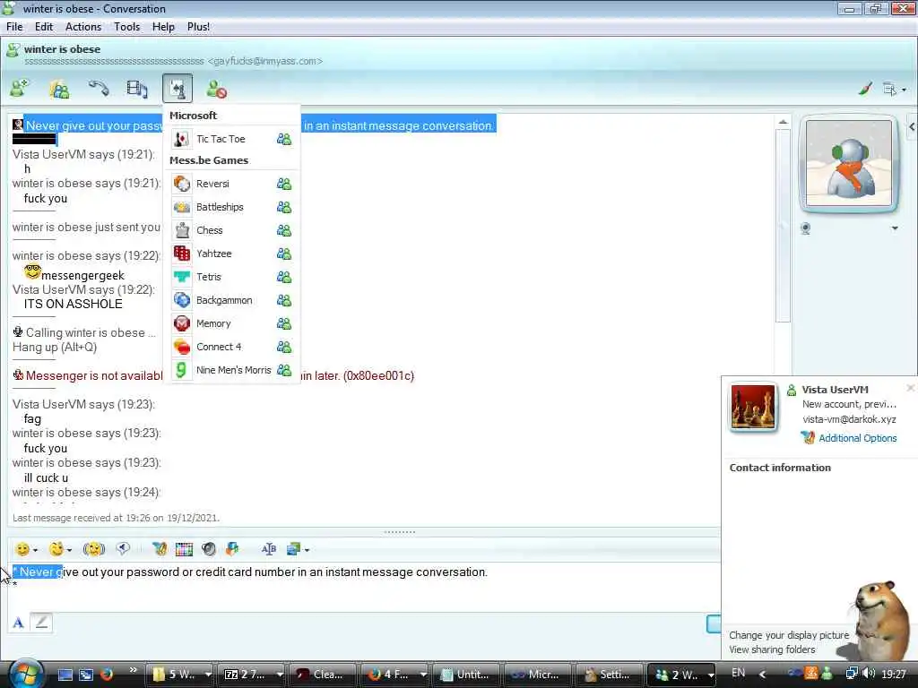918x688 pixels.
Task: Block this contact using the toolbar icon
Action: 216,90
